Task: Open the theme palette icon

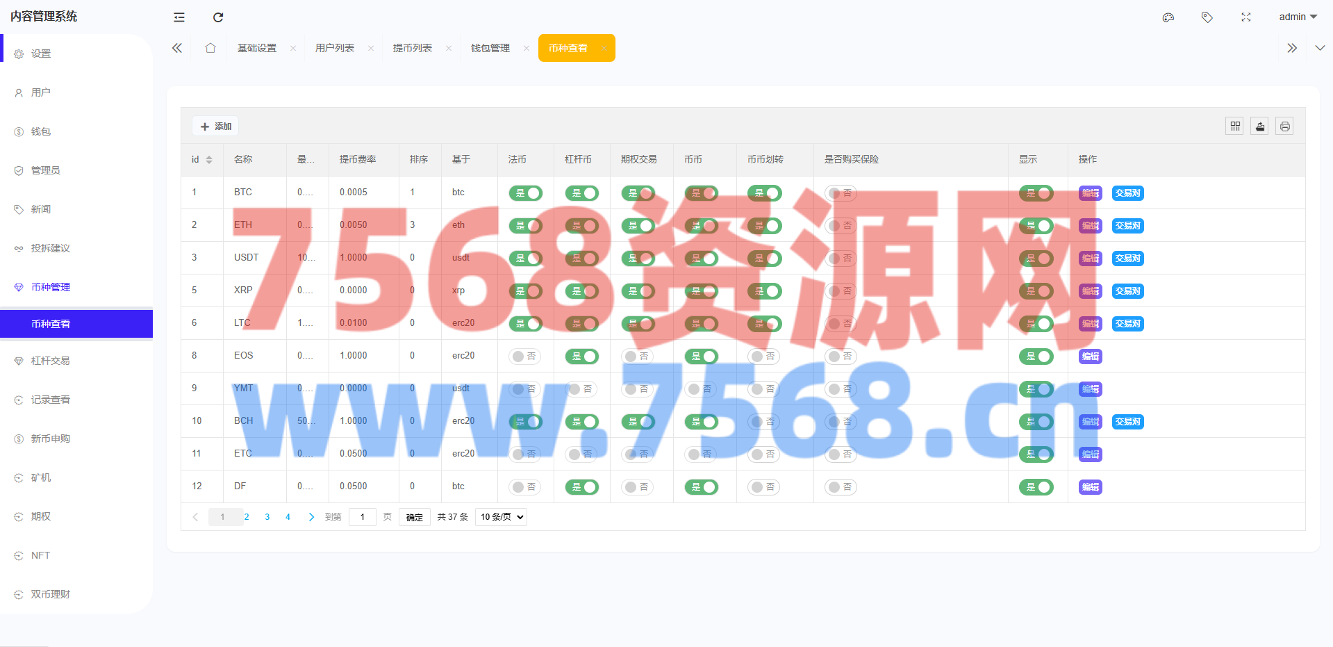Action: [x=1168, y=17]
